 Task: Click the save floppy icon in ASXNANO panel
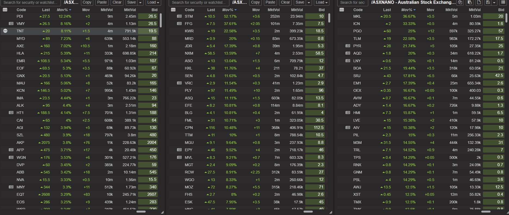pyautogui.click(x=488, y=2)
